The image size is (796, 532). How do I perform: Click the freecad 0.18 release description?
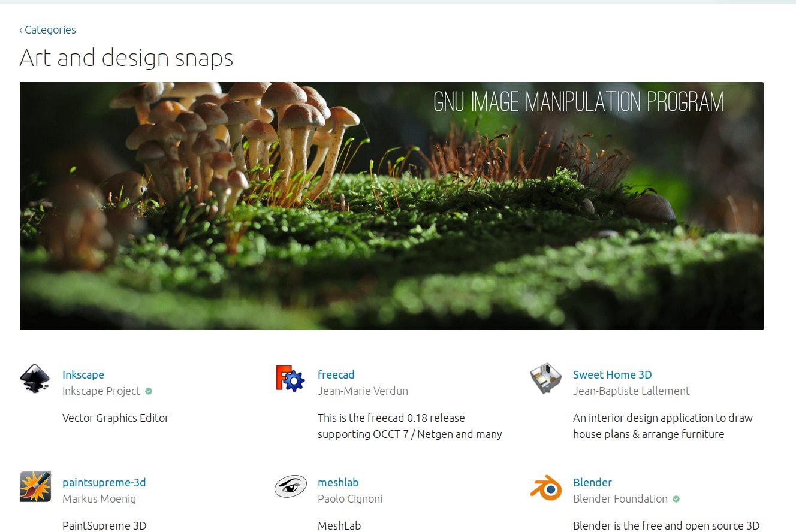[x=410, y=426]
